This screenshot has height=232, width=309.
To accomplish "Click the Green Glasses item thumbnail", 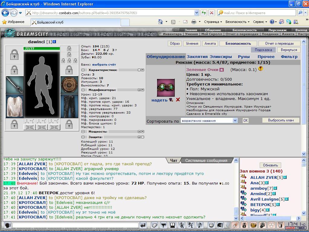I will [x=166, y=87].
